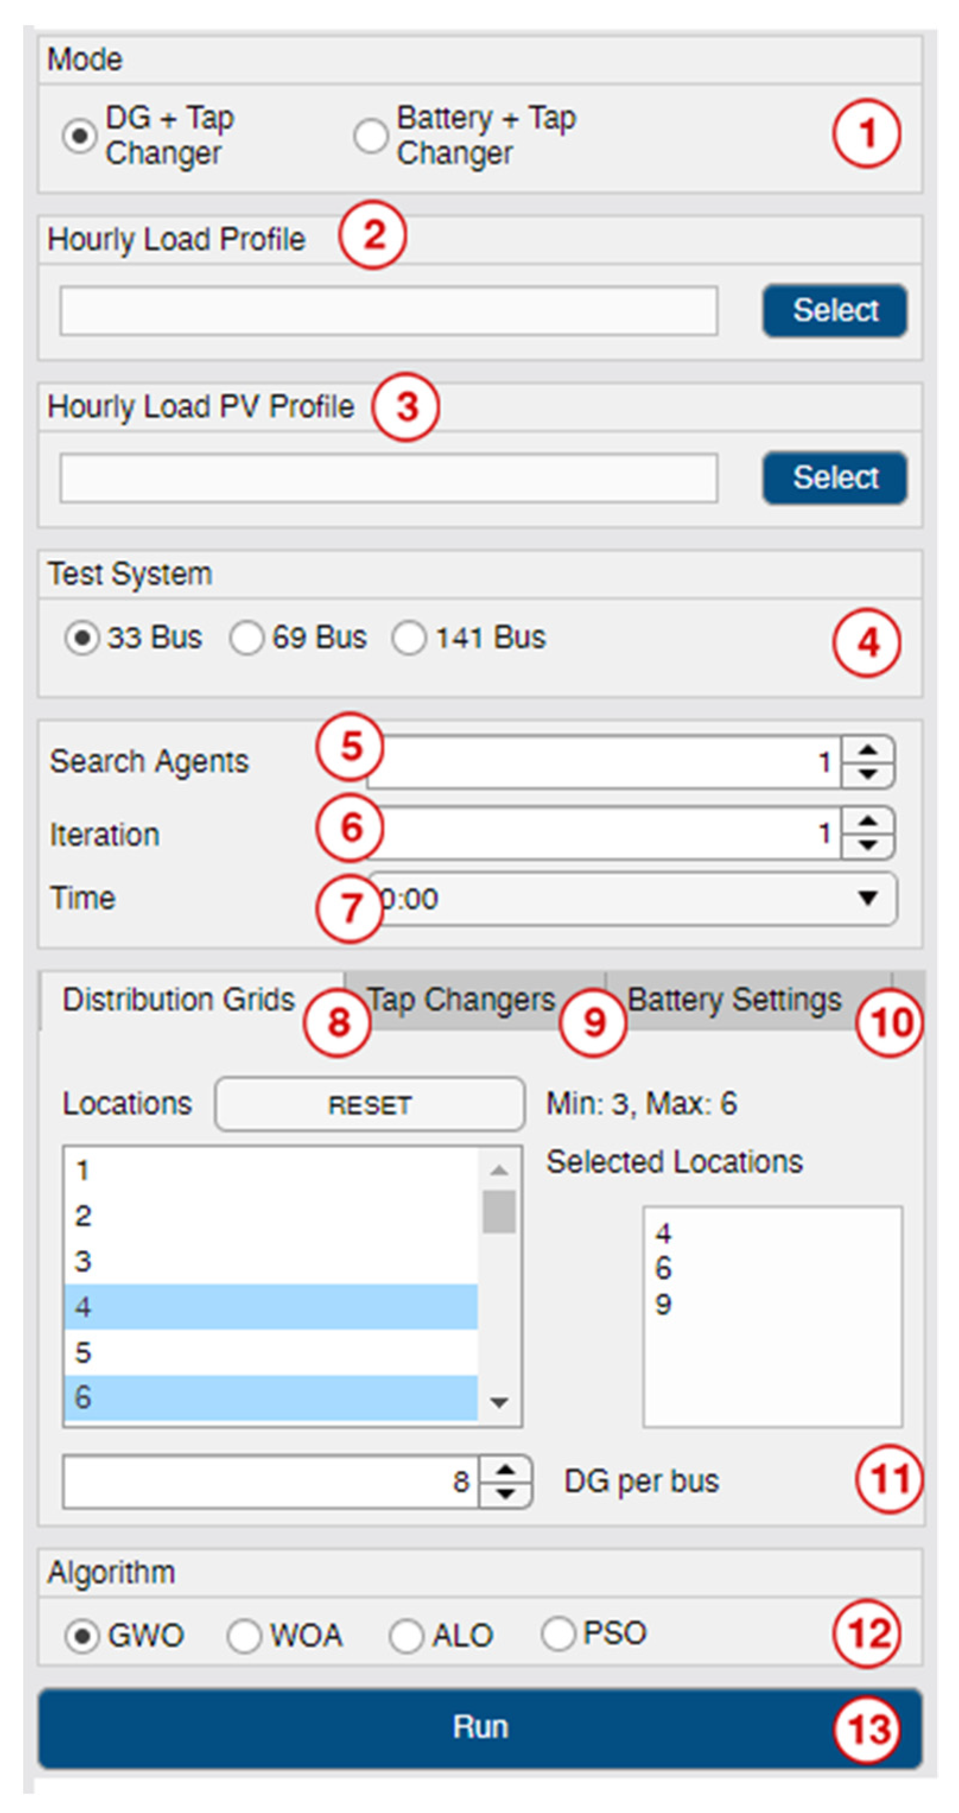Choose PSO as the algorithm

pos(558,1633)
